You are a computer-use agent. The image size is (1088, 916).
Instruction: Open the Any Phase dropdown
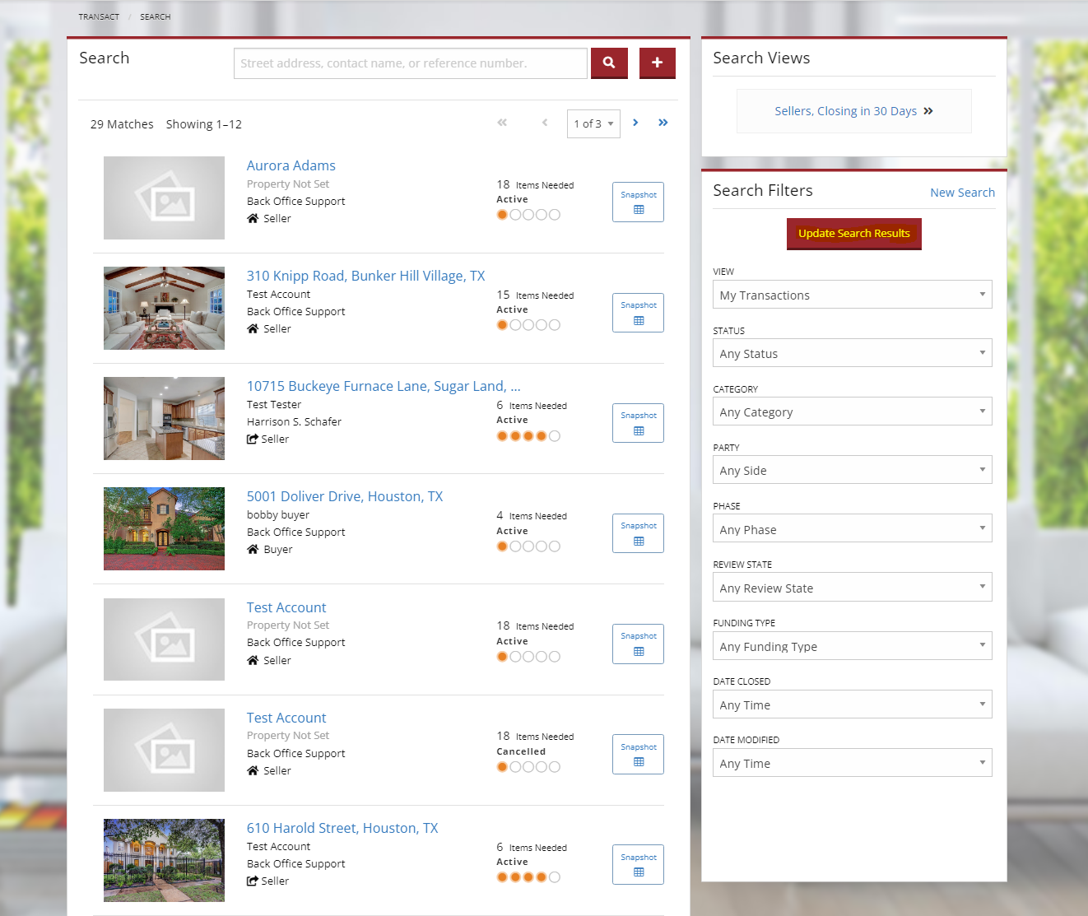[x=852, y=528]
